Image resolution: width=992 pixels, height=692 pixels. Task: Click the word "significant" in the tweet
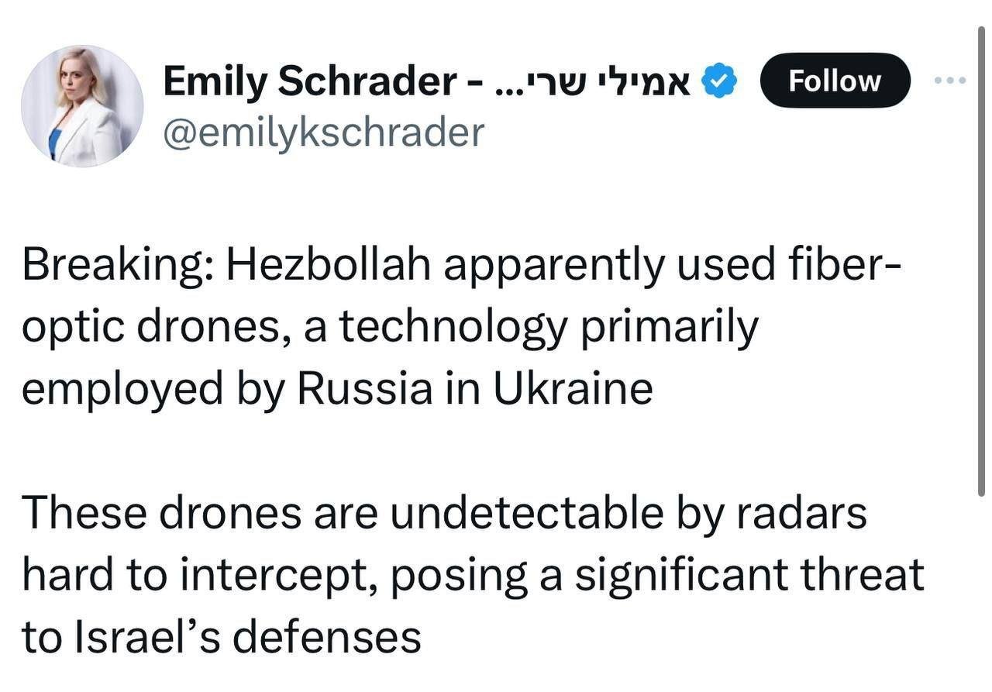click(x=680, y=574)
